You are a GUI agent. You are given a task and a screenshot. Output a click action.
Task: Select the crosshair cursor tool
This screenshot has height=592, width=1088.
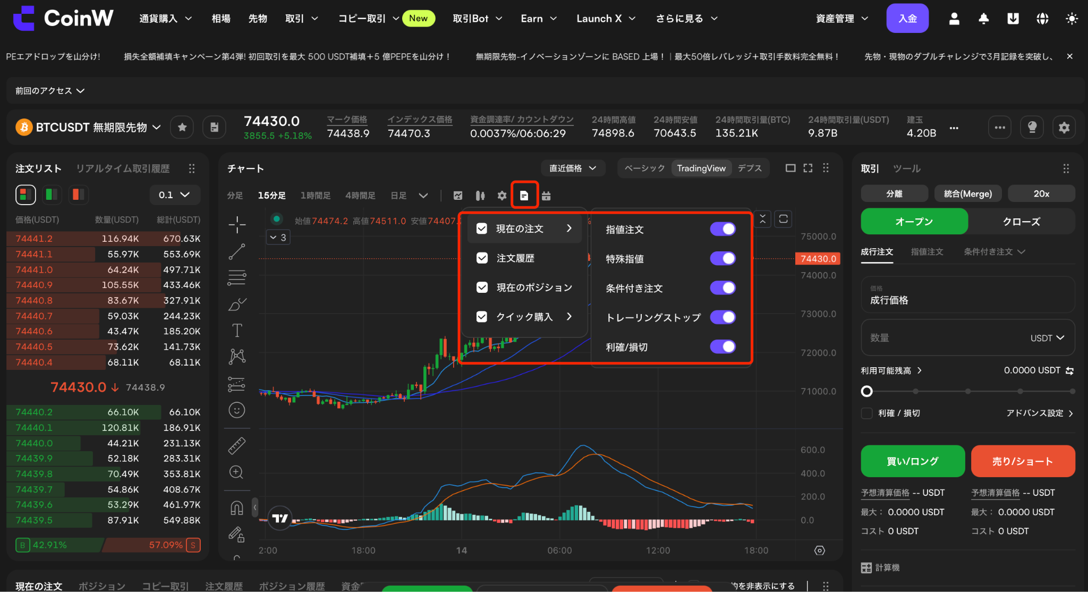(237, 224)
